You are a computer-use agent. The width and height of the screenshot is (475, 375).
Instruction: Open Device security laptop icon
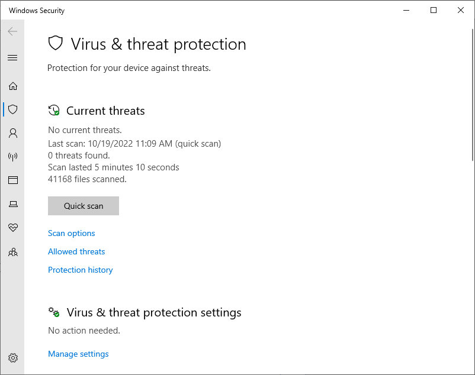[12, 204]
